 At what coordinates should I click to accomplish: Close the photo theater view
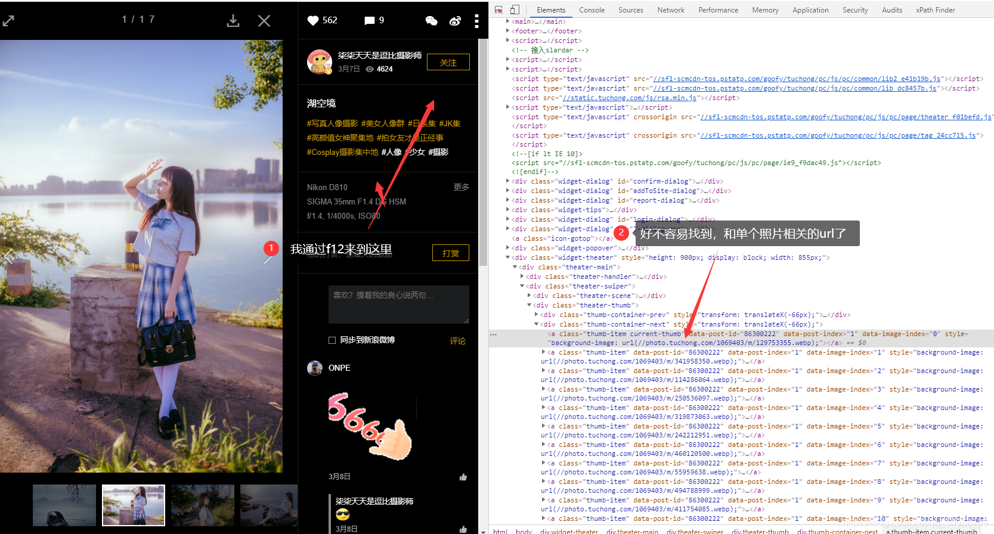tap(264, 21)
